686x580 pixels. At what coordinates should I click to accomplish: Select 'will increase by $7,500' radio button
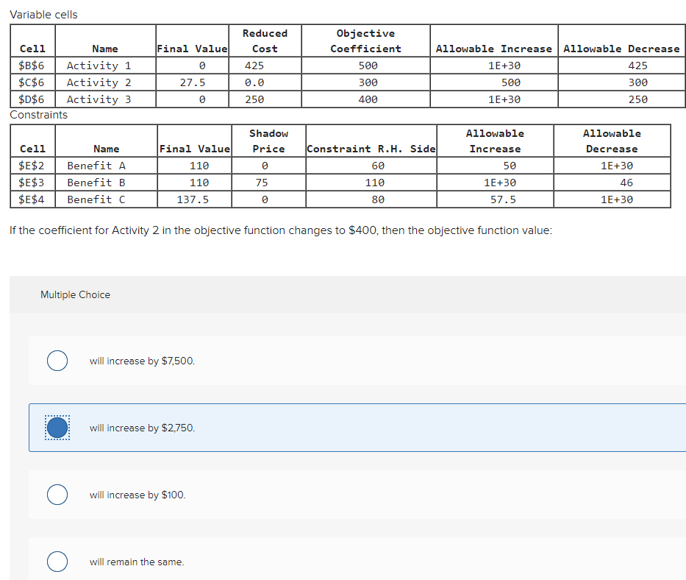(x=57, y=361)
